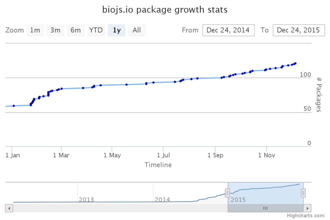The height and width of the screenshot is (220, 330).
Task: Click the first data point near 1 Jan
Action: point(14,106)
